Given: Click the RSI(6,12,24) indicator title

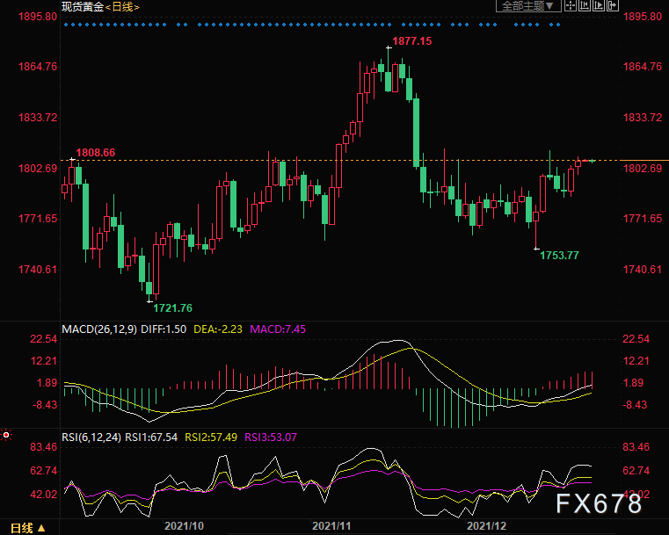Looking at the screenshot, I should 91,437.
